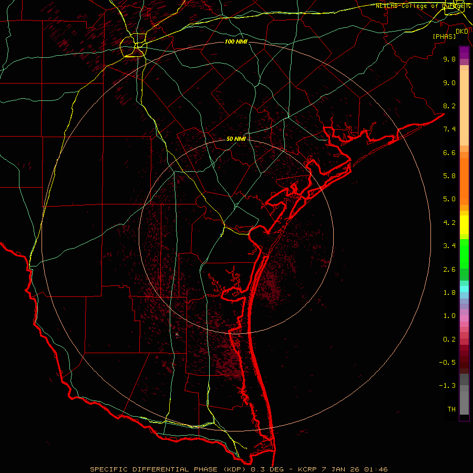
Task: Pick the cyan segment of the color bar
Action: (464, 289)
